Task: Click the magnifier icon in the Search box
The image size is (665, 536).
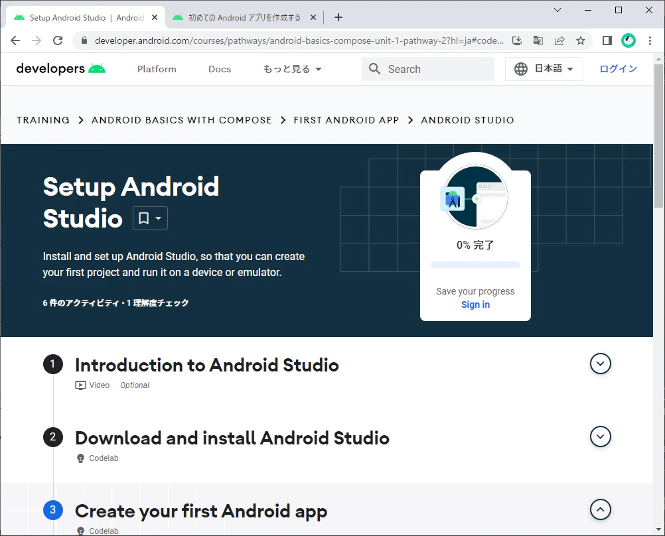Action: (x=374, y=69)
